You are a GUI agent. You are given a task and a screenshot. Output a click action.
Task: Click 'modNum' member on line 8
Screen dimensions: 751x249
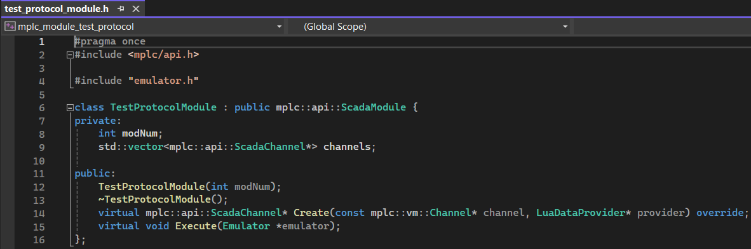[x=140, y=133]
